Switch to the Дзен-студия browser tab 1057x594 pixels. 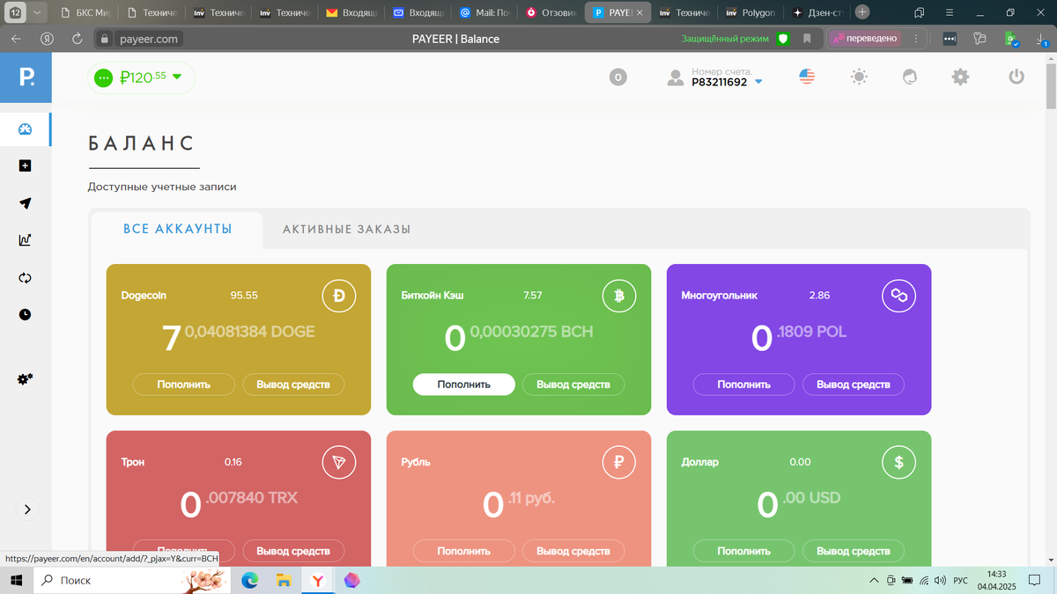point(818,13)
